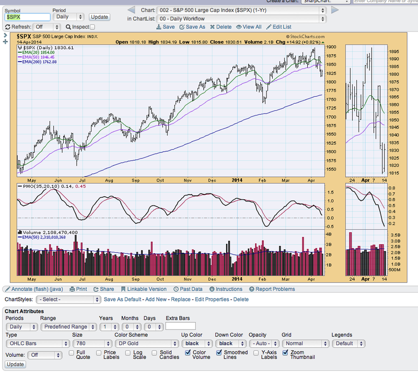Click the Print printer icon
The width and height of the screenshot is (418, 373).
(72, 289)
